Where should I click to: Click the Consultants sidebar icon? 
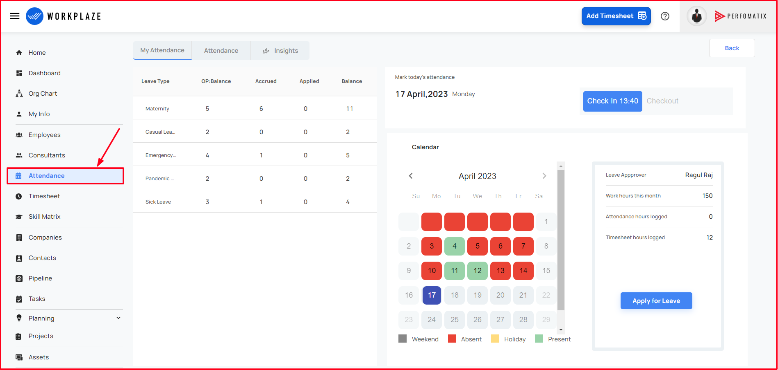(19, 155)
